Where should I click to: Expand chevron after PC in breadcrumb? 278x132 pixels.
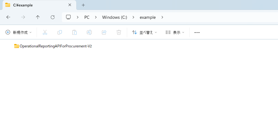(96, 17)
